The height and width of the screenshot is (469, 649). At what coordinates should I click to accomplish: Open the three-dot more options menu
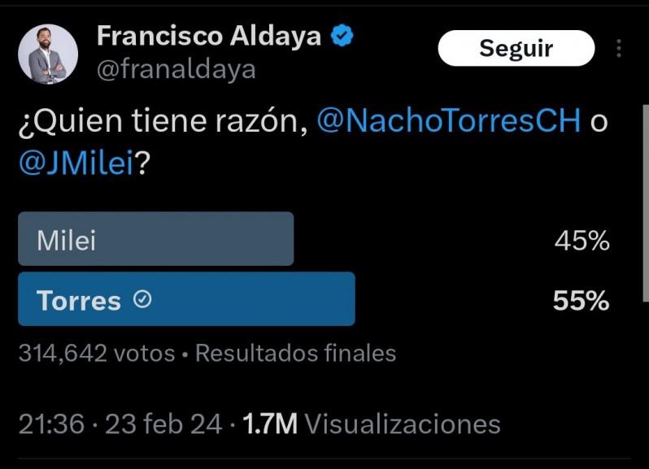pos(619,48)
